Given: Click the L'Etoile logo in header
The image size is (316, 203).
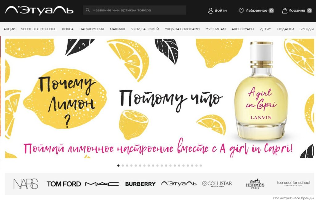Looking at the screenshot, I should (x=39, y=10).
